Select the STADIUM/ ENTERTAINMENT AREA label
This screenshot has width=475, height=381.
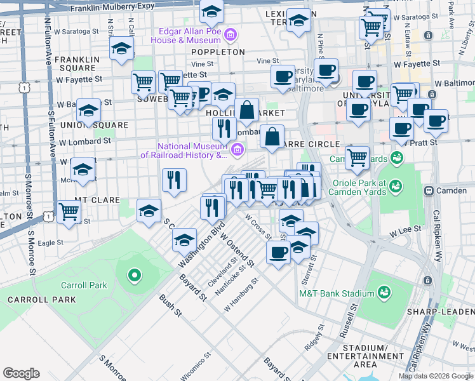point(365,356)
